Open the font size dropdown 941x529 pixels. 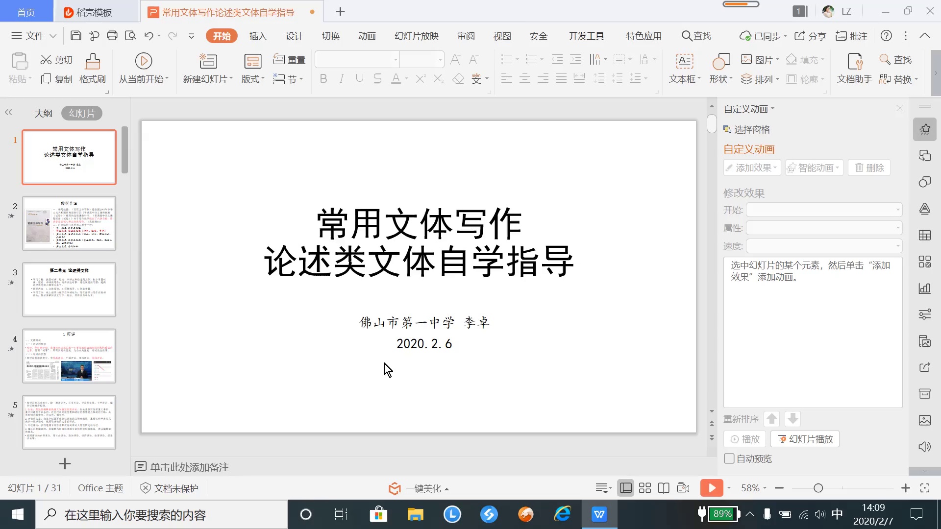pyautogui.click(x=441, y=60)
